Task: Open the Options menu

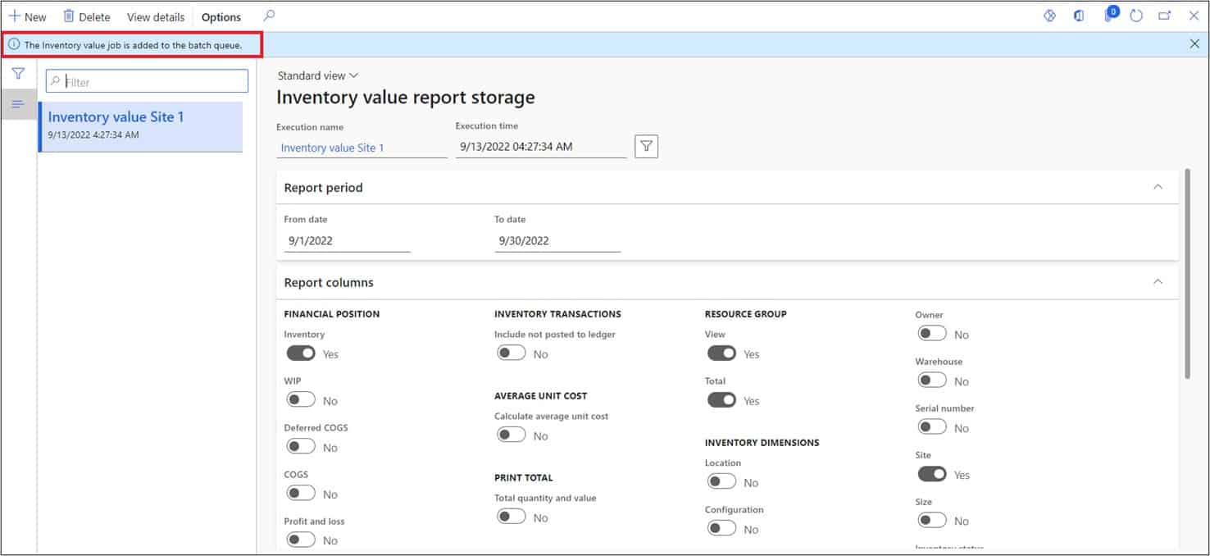Action: [x=220, y=16]
